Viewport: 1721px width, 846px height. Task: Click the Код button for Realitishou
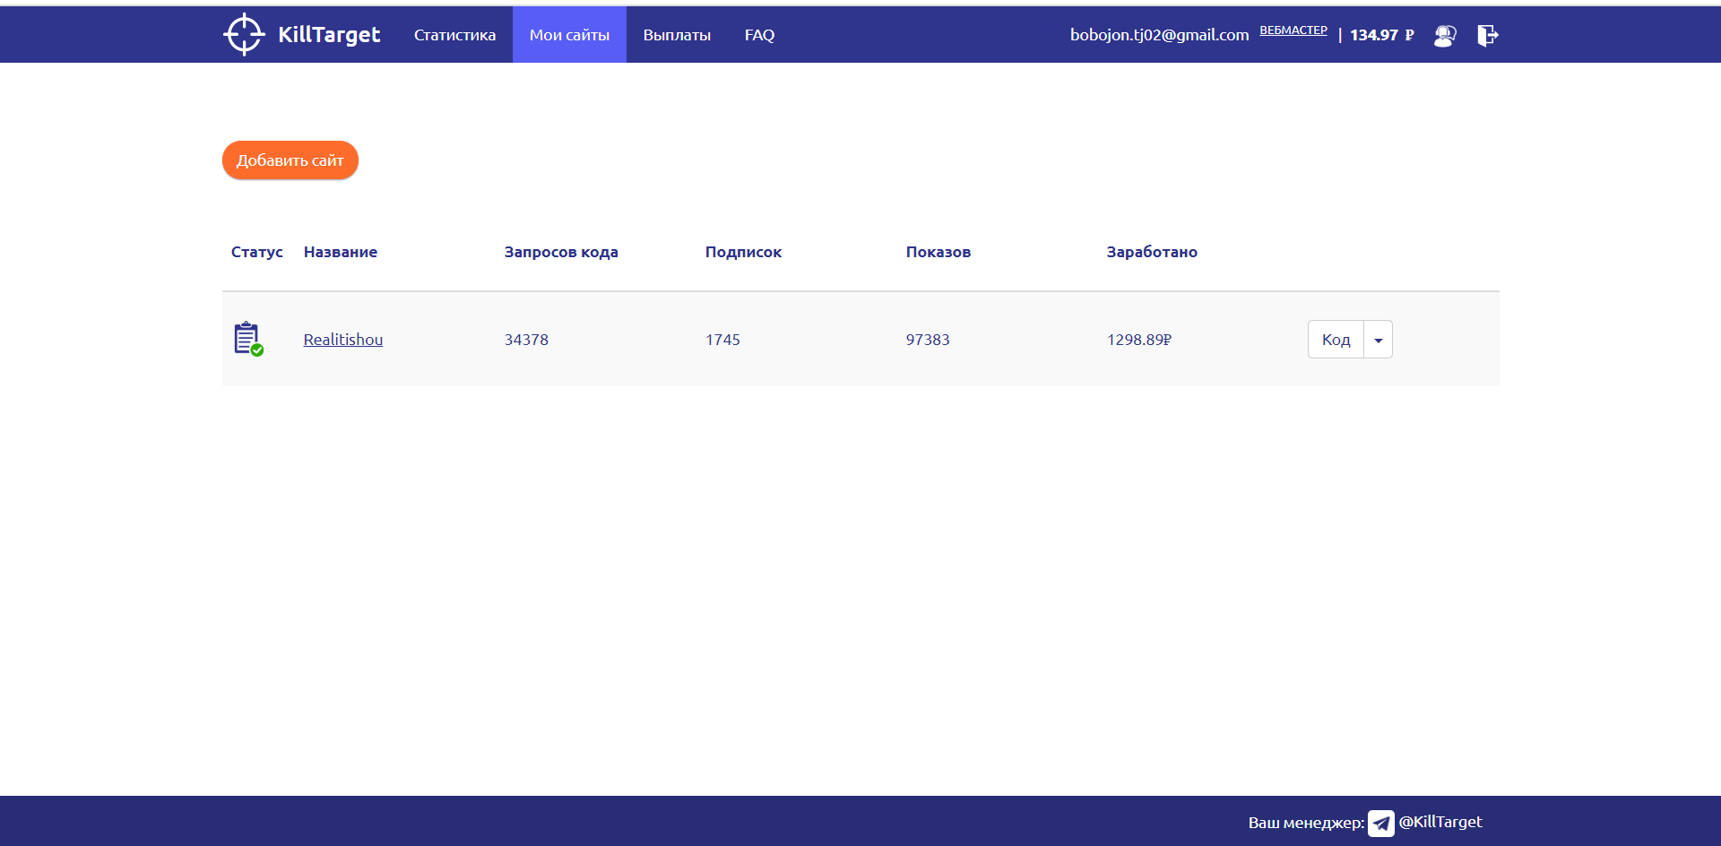tap(1336, 340)
